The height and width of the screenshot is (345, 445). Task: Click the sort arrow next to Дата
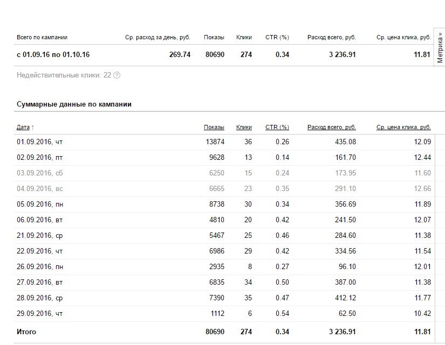pyautogui.click(x=33, y=128)
